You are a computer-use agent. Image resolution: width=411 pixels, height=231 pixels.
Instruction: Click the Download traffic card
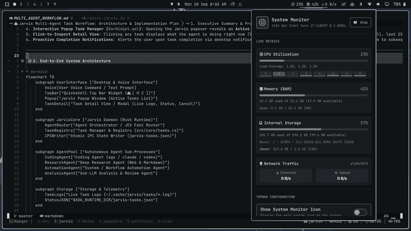tap(286, 176)
